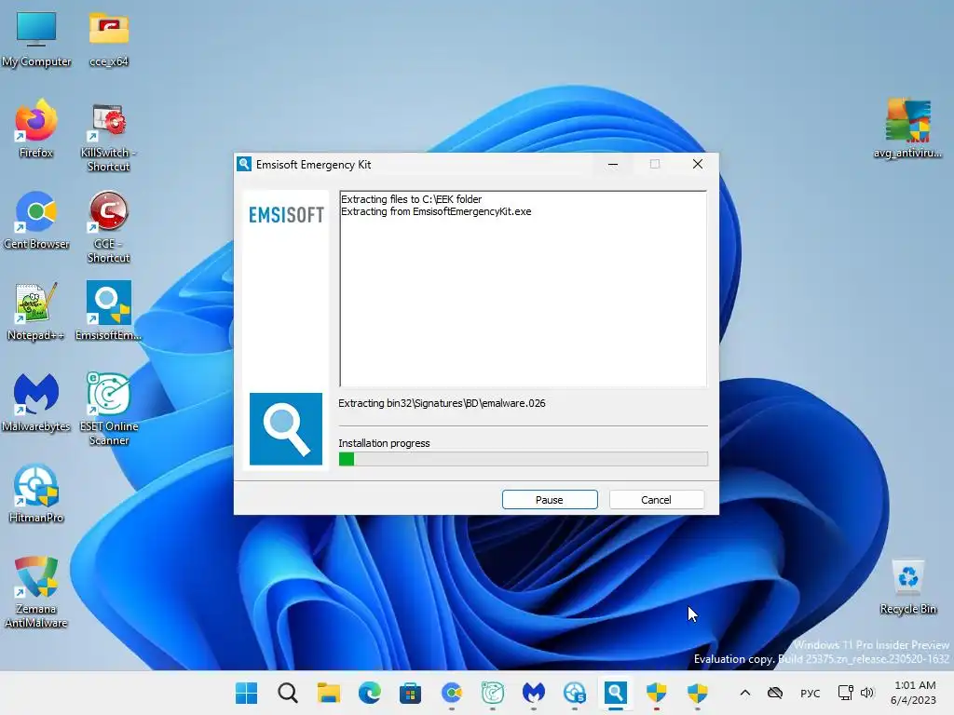Image resolution: width=954 pixels, height=715 pixels.
Task: Click the Emsisoft Emergency Kit title bar icon
Action: point(244,164)
